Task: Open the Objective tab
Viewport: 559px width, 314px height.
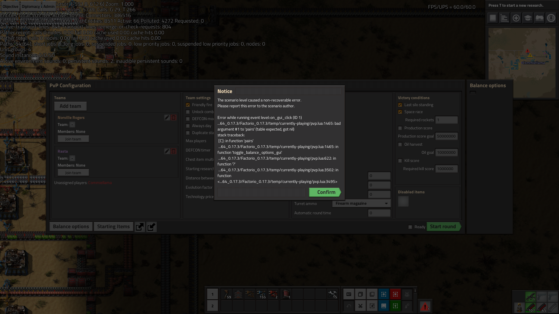Action: 10,6
